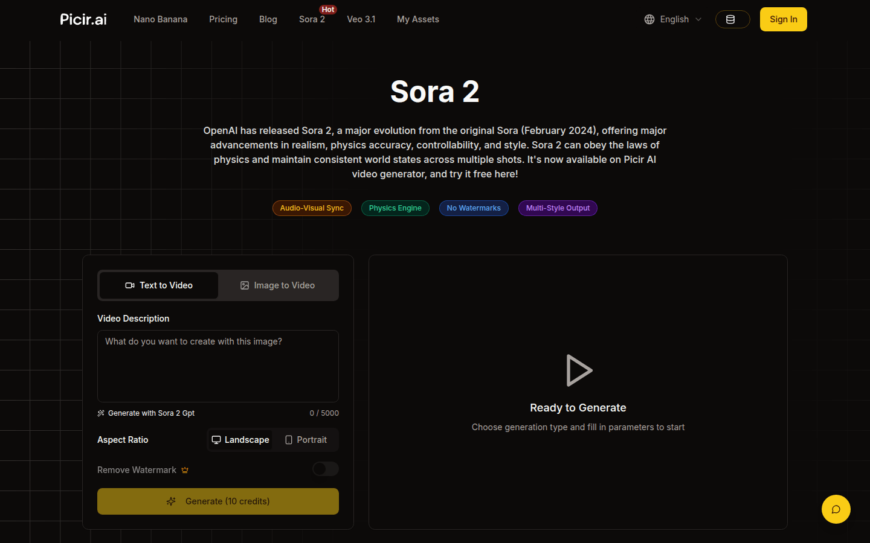The height and width of the screenshot is (543, 870).
Task: Switch to the Text to Video tab
Action: pyautogui.click(x=159, y=285)
